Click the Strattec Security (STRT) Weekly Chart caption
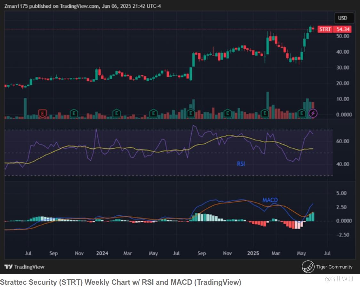Screen dimensions: 360x287 point(121,282)
